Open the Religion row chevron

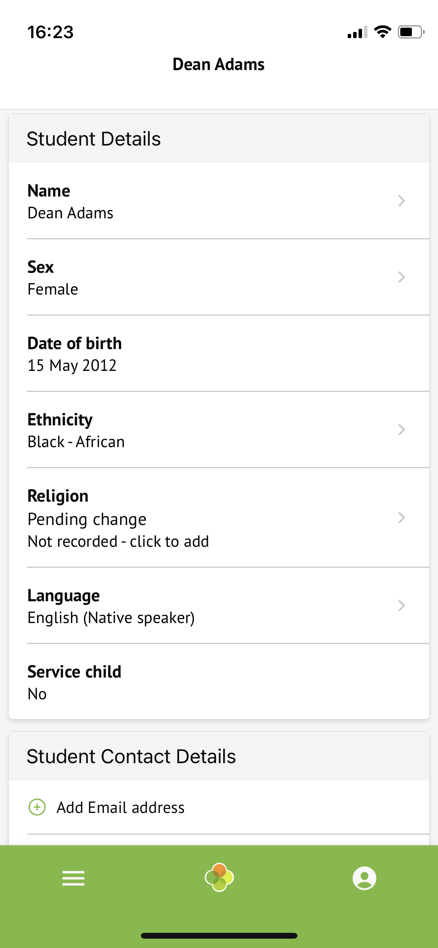401,518
